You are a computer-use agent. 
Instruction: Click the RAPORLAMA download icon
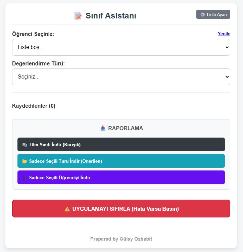pyautogui.click(x=103, y=128)
